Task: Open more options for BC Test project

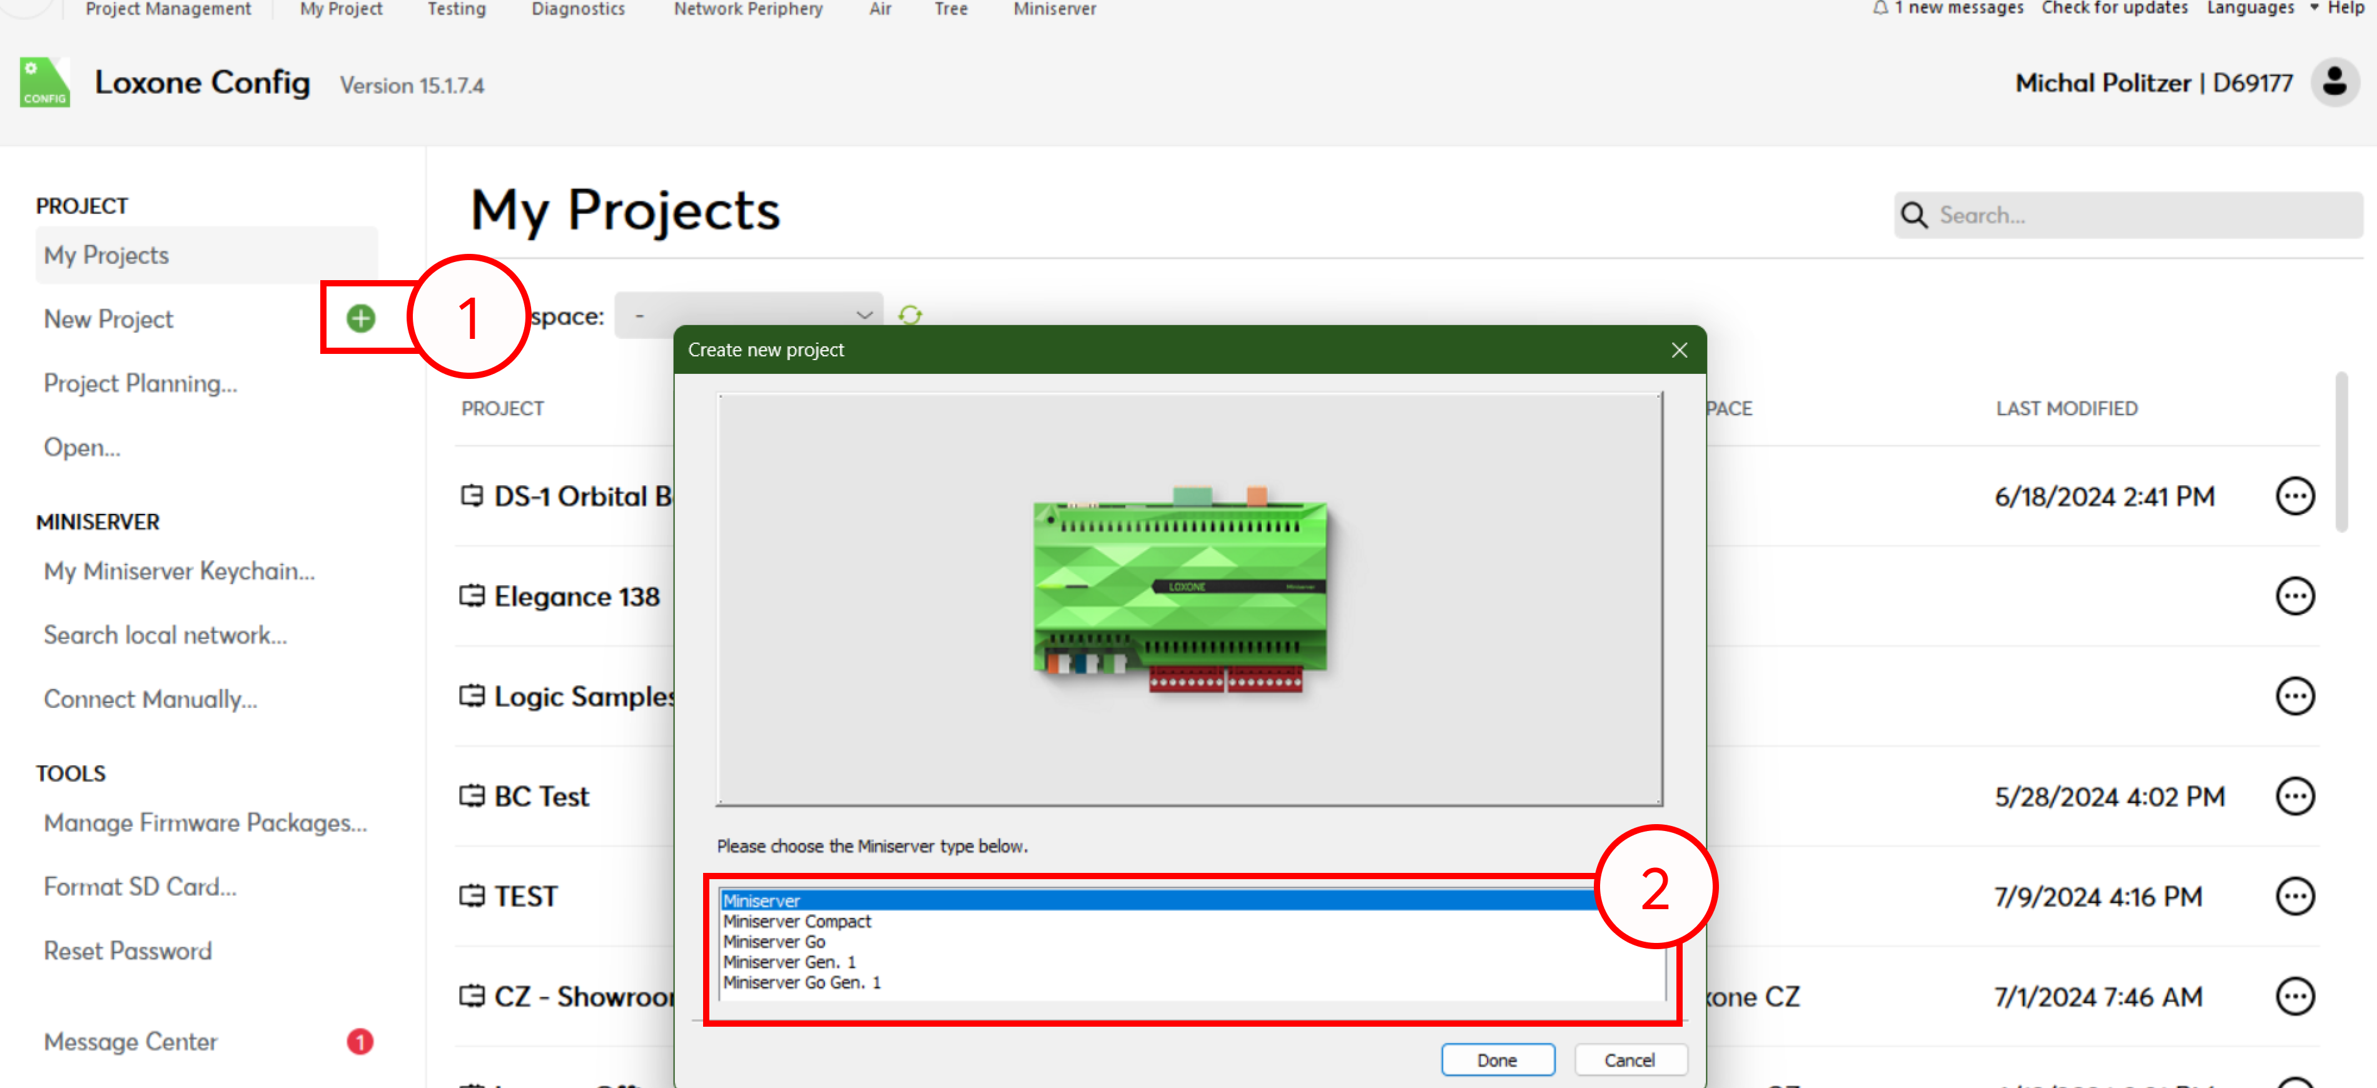Action: click(x=2294, y=797)
